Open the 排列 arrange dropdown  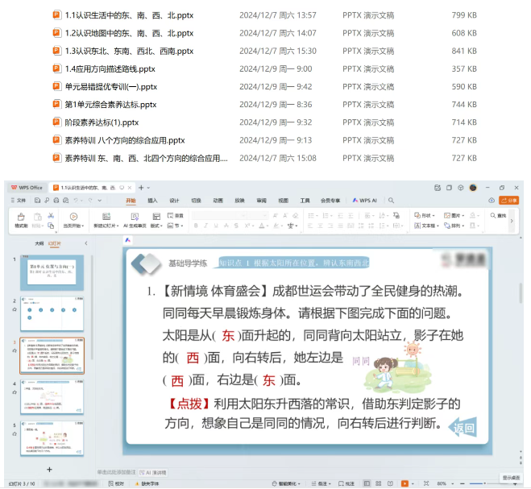coord(454,226)
